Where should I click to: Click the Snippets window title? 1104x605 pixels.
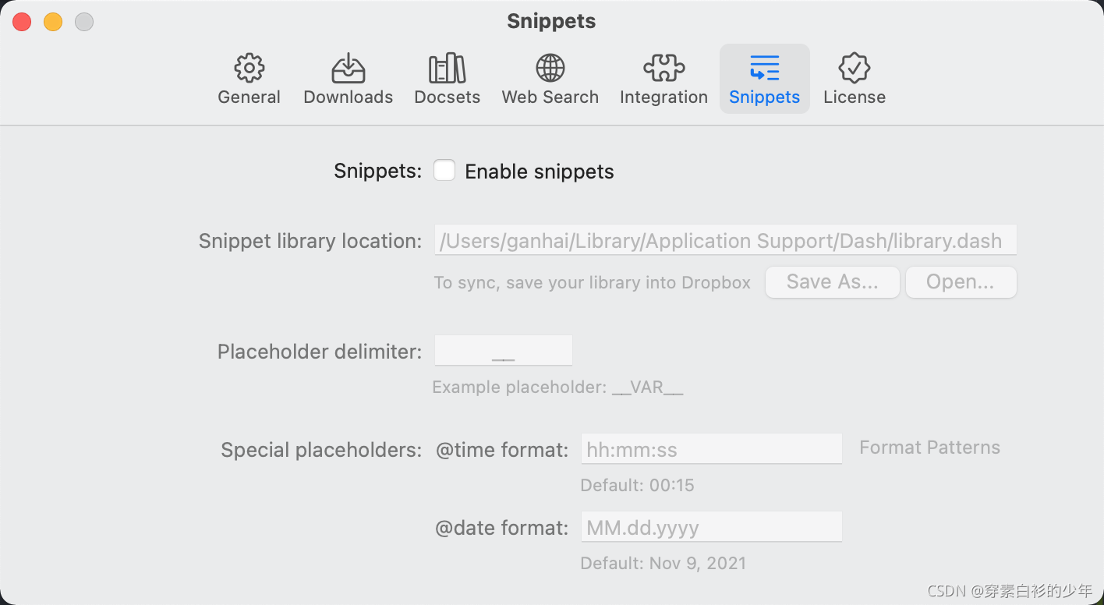coord(551,21)
